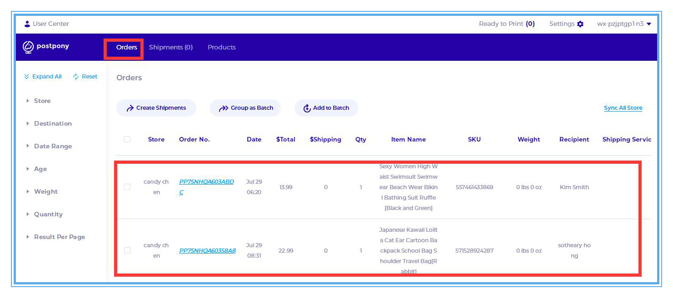Switch to the Shipments tab
The image size is (673, 298).
coord(170,47)
